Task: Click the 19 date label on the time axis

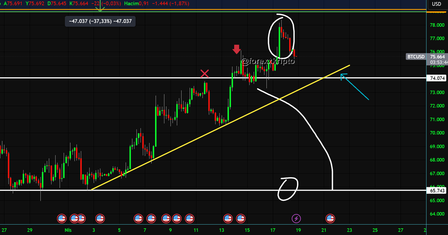Action: [298, 230]
